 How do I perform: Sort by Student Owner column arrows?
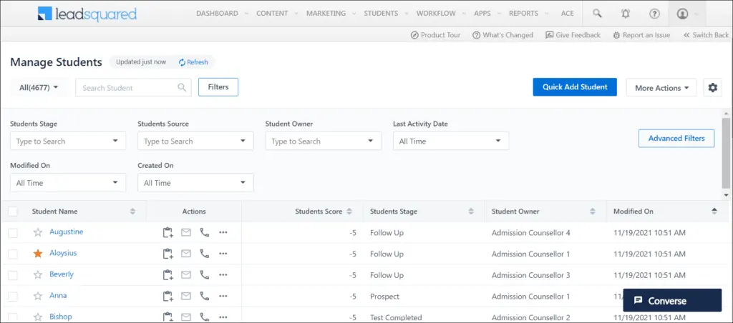[593, 212]
